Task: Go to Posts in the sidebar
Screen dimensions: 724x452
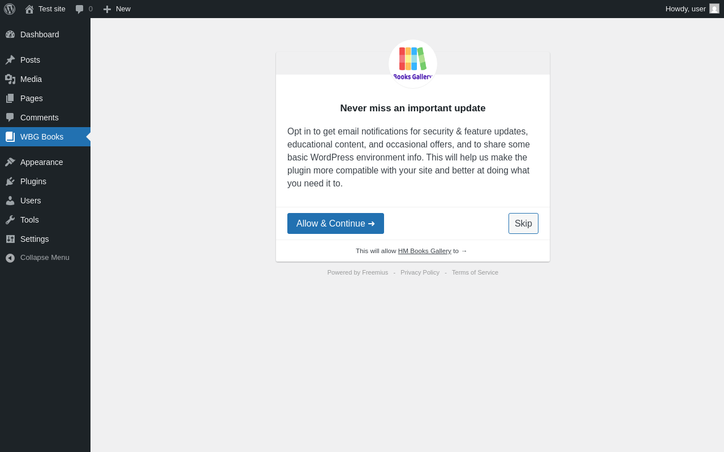Action: pyautogui.click(x=45, y=60)
